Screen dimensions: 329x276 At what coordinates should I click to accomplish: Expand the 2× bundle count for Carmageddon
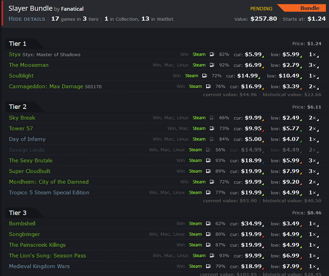coord(313,87)
